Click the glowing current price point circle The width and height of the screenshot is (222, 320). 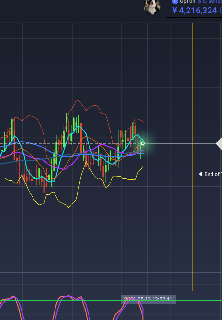(143, 143)
